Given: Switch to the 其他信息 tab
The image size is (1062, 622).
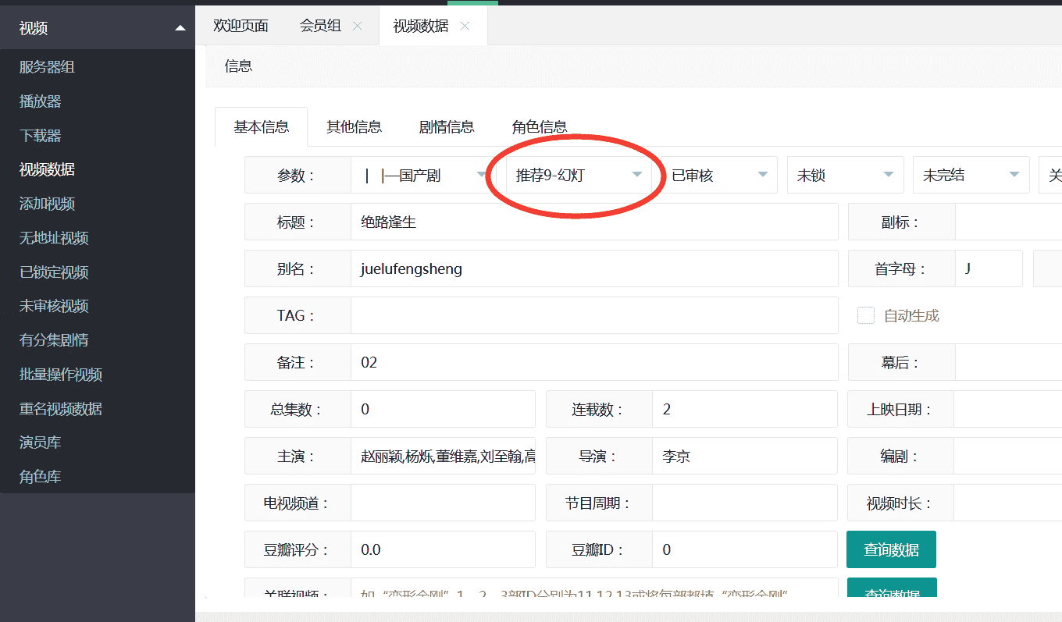Looking at the screenshot, I should tap(355, 126).
